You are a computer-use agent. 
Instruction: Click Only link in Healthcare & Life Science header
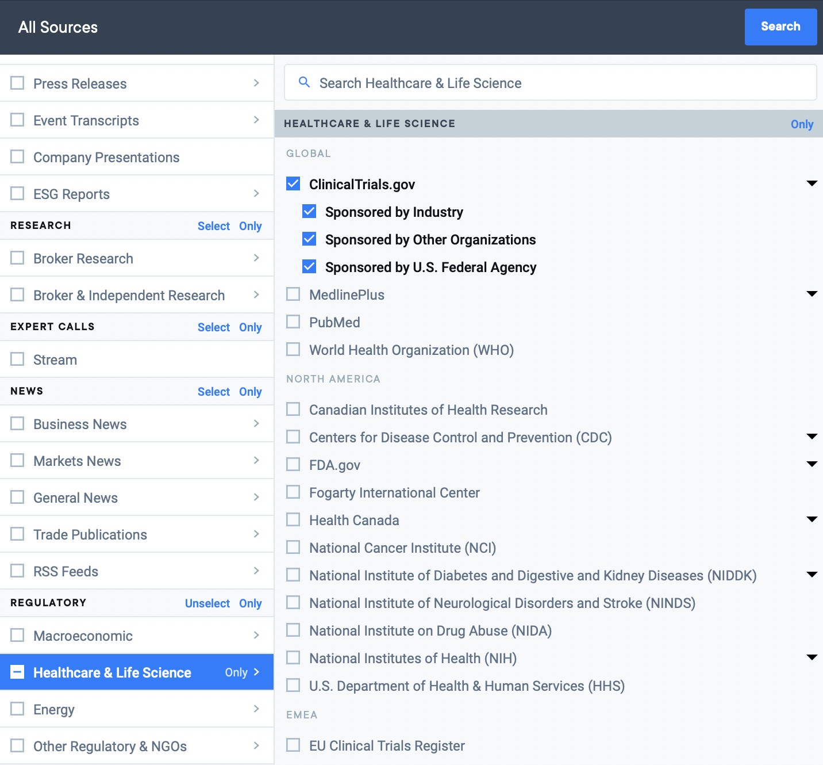coord(802,124)
